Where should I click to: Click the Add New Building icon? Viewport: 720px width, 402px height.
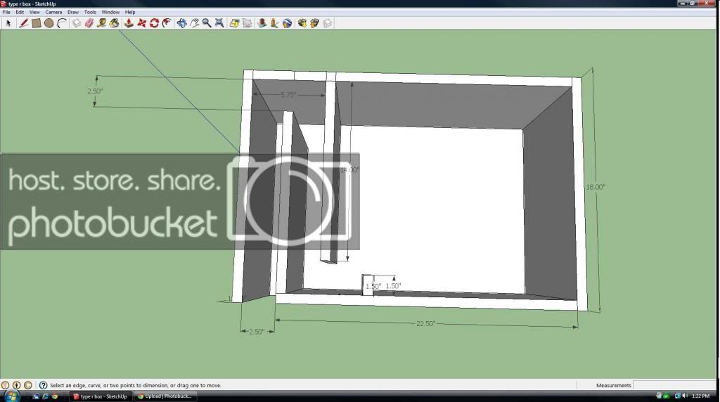262,23
